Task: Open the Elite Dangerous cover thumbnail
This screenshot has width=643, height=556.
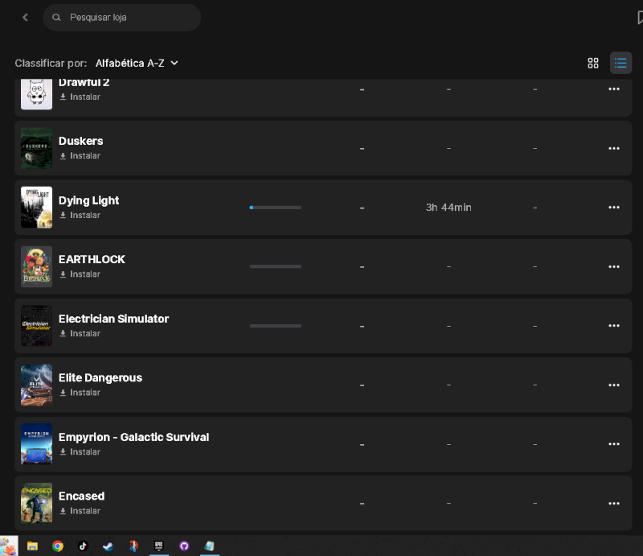Action: (36, 385)
